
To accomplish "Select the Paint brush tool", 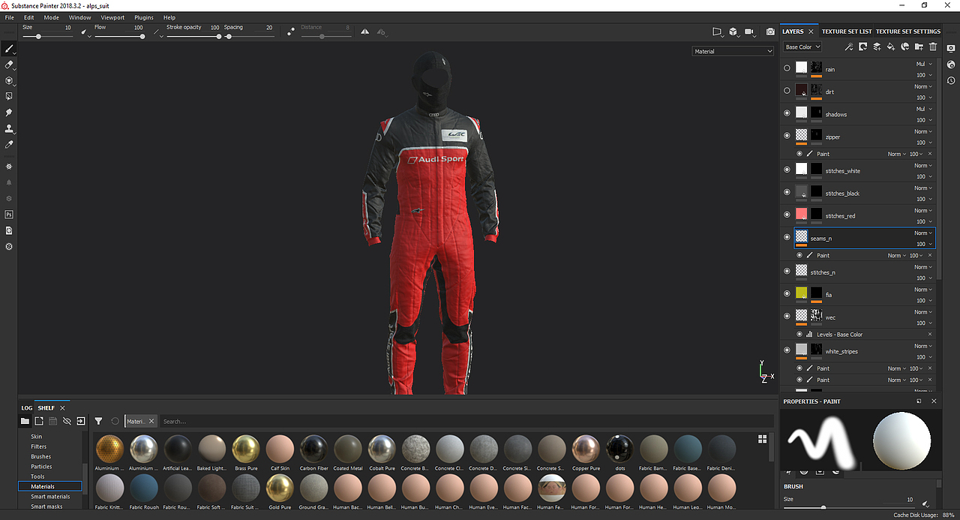I will click(x=9, y=49).
